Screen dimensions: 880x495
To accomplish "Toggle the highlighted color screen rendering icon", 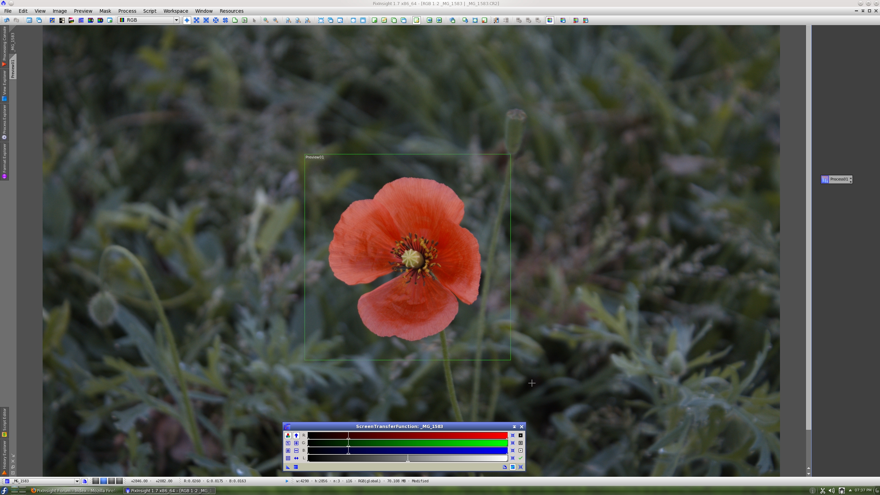I will pyautogui.click(x=550, y=20).
